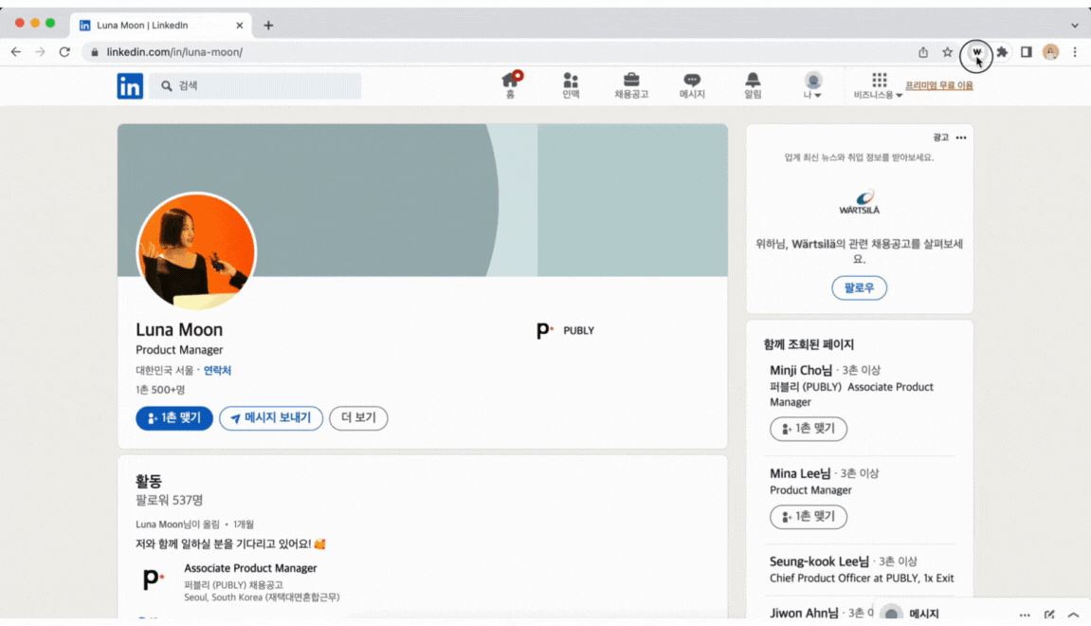Focus the LinkedIn search field
1091x626 pixels.
[x=255, y=85]
